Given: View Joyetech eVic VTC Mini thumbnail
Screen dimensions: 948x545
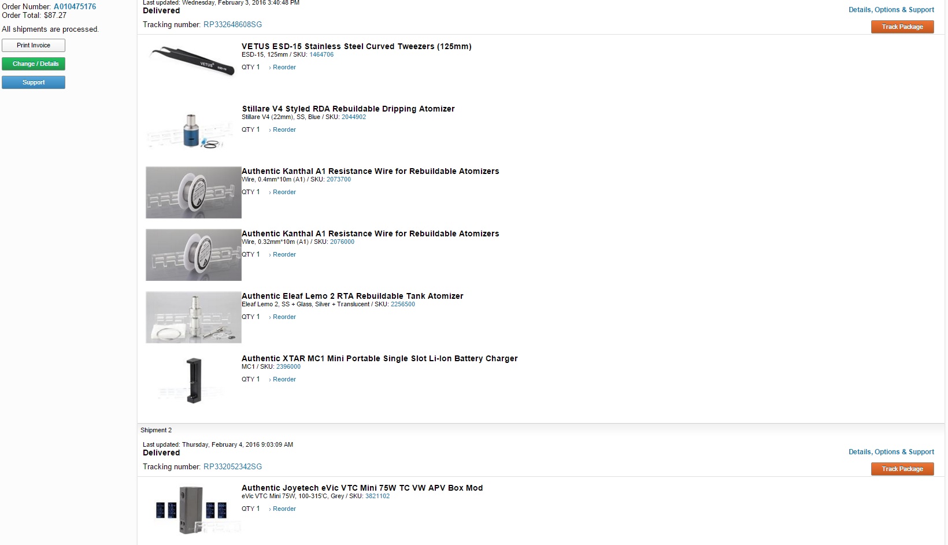Looking at the screenshot, I should (x=193, y=510).
